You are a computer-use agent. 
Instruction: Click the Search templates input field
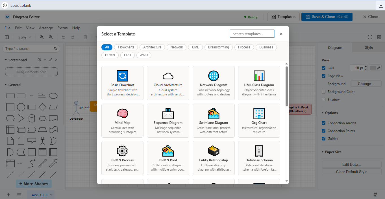pos(252,33)
